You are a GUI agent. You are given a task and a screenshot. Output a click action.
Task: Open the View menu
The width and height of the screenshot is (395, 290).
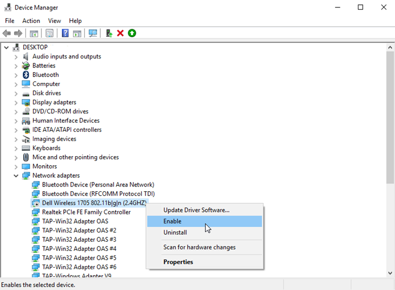54,21
